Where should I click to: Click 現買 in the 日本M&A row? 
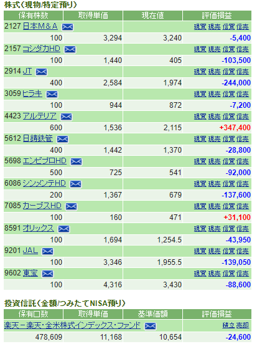[200, 27]
